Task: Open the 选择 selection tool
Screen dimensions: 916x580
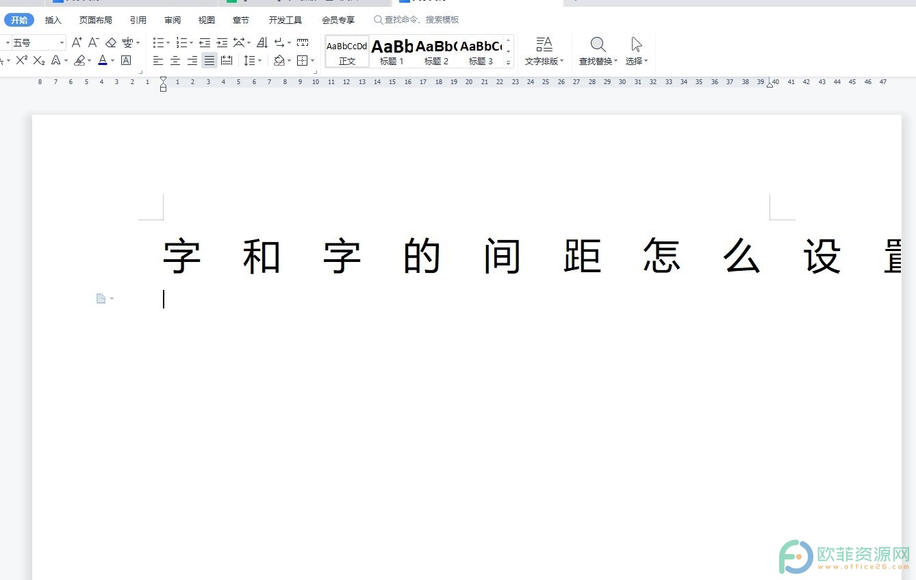Action: [637, 51]
